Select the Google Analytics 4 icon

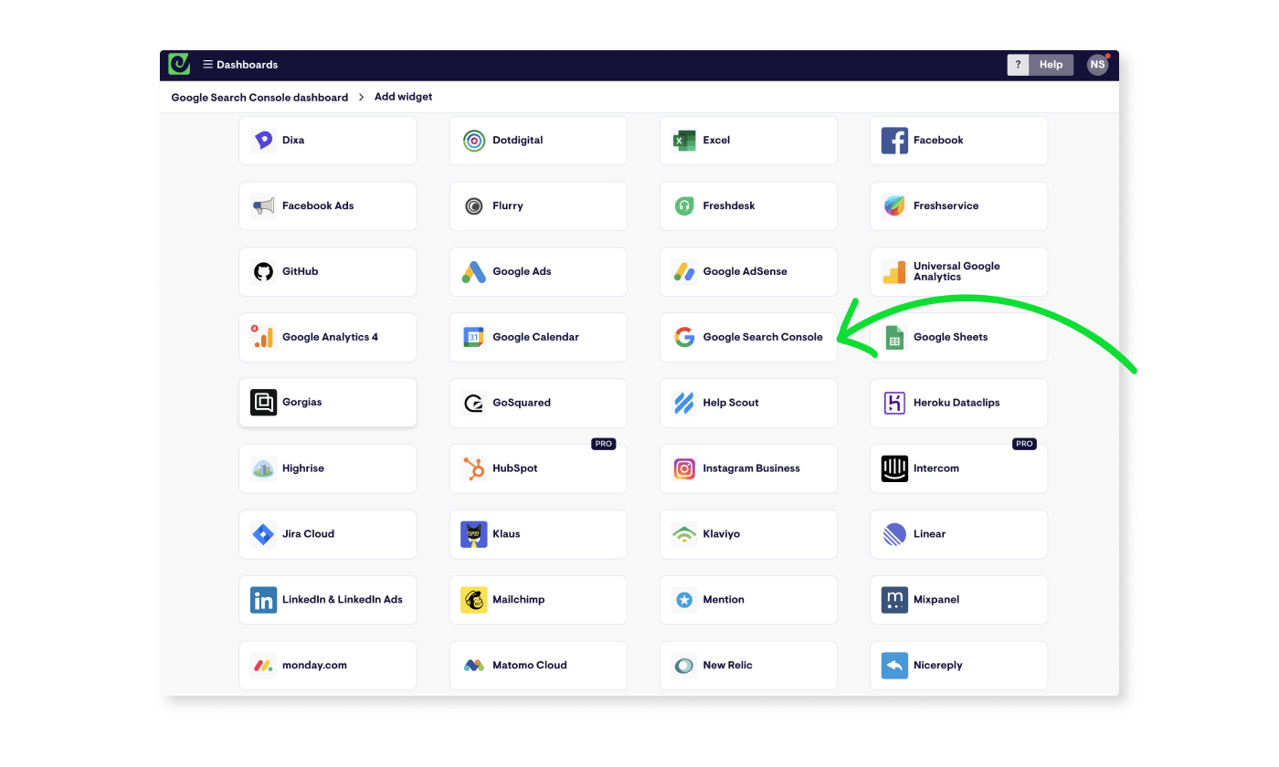click(264, 337)
